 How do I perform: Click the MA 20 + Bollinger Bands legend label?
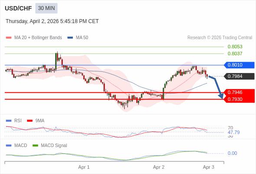pos(38,38)
